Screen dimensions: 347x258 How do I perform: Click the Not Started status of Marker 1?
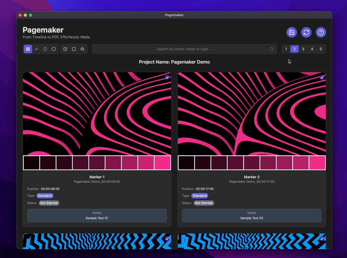[x=49, y=203]
